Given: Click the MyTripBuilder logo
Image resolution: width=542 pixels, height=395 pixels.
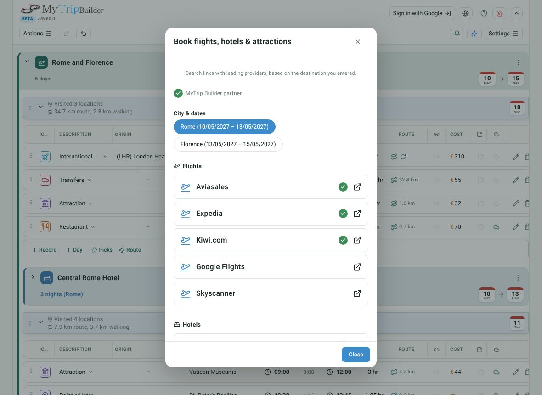Looking at the screenshot, I should click(62, 10).
